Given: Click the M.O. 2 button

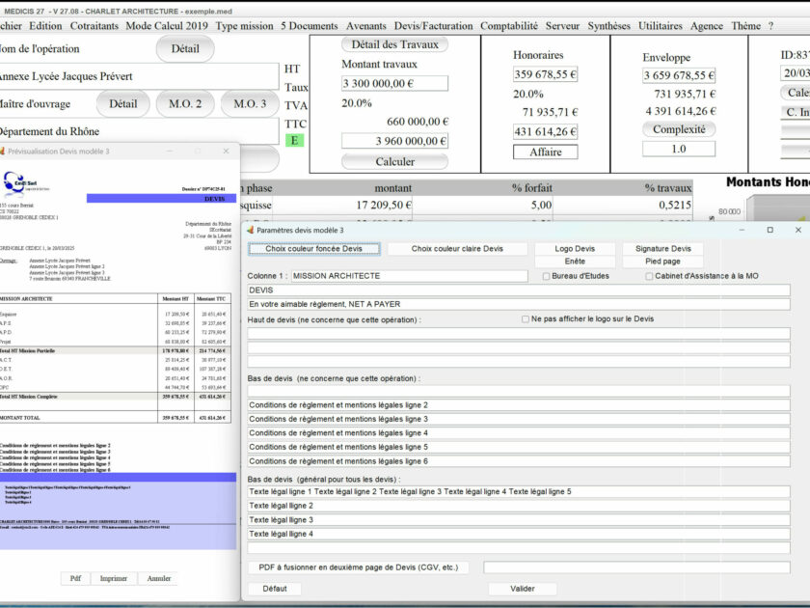Looking at the screenshot, I should pyautogui.click(x=185, y=104).
